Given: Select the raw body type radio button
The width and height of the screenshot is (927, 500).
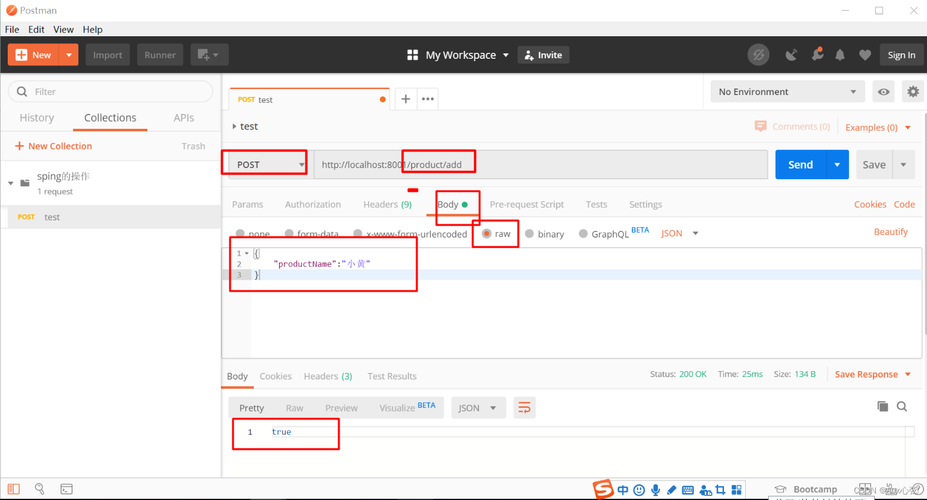Looking at the screenshot, I should pyautogui.click(x=488, y=233).
